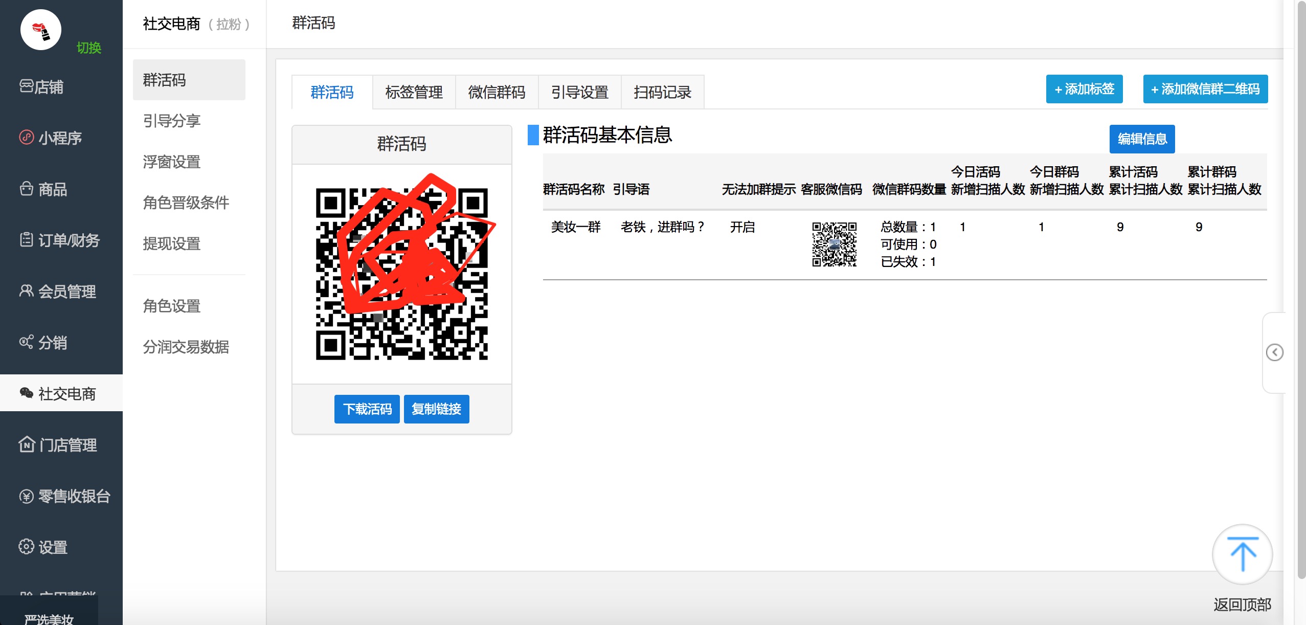Screen dimensions: 1306x625
Task: Open 分销 sidebar item
Action: [43, 342]
